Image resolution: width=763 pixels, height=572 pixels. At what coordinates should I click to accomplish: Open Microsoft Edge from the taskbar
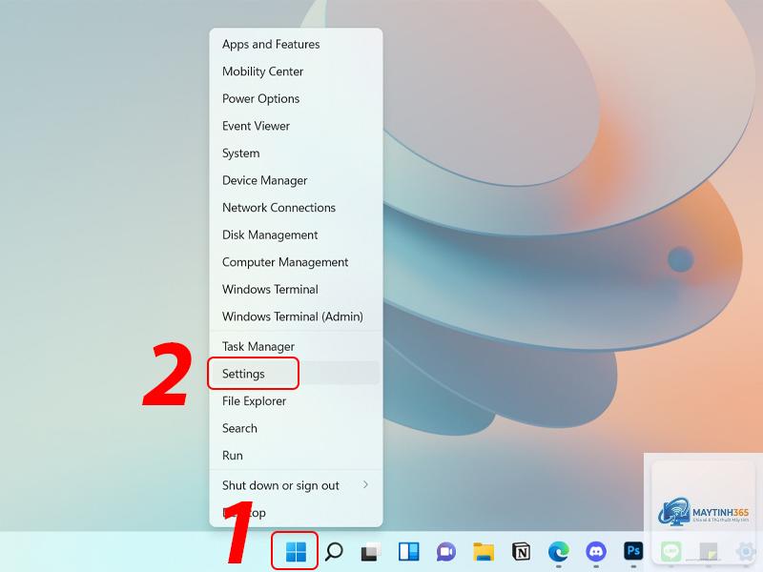(559, 552)
